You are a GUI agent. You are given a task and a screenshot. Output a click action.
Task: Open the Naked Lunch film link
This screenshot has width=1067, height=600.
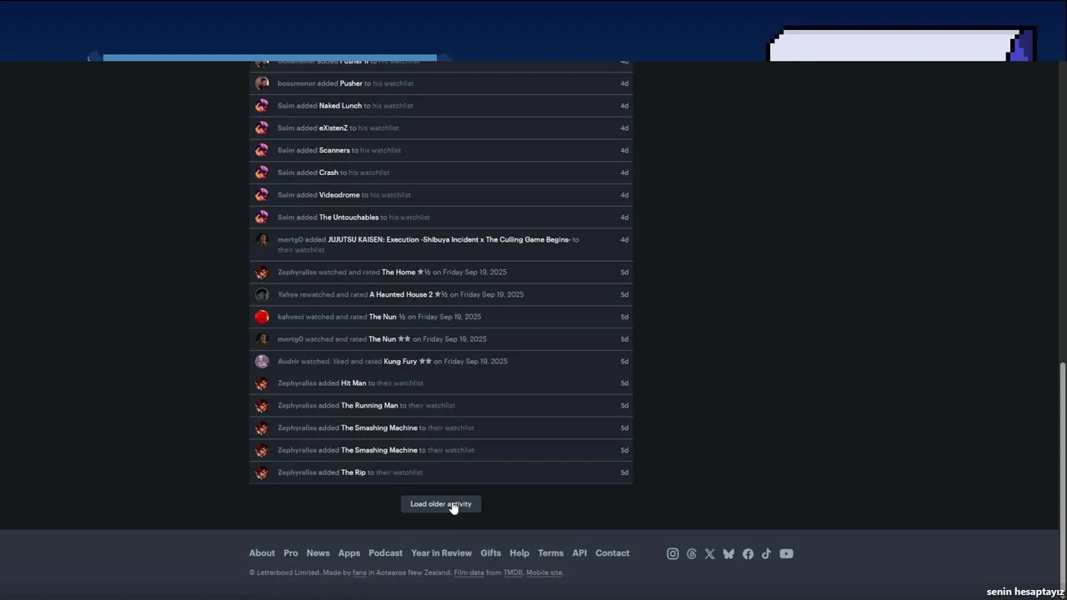(340, 106)
